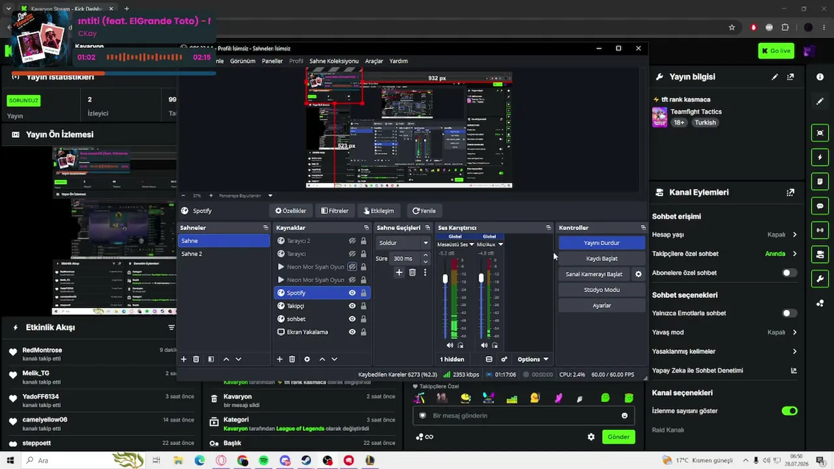The height and width of the screenshot is (469, 834).
Task: Open scene filters icon in Sahneler panel
Action: 211,359
